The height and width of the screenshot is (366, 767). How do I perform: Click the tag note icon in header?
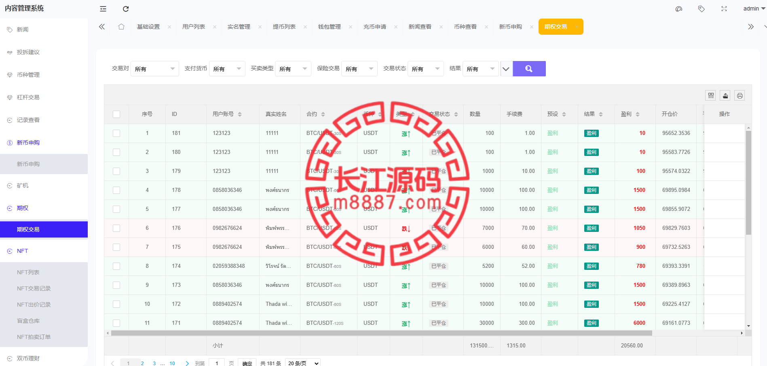tap(701, 8)
